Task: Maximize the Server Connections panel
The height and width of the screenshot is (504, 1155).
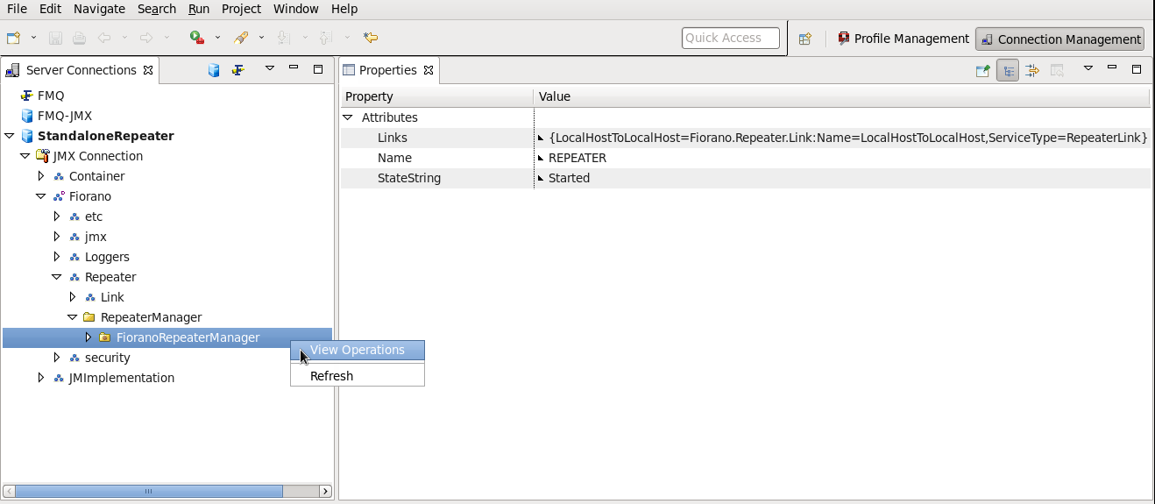Action: 318,68
